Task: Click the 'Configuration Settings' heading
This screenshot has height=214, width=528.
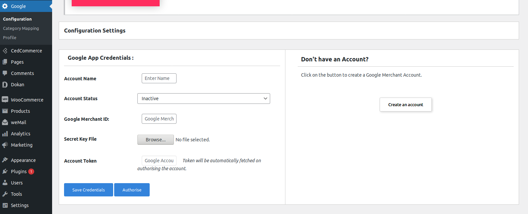Action: [x=95, y=31]
